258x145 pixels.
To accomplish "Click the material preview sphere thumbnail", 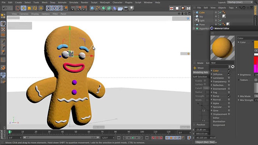I will pos(223,47).
